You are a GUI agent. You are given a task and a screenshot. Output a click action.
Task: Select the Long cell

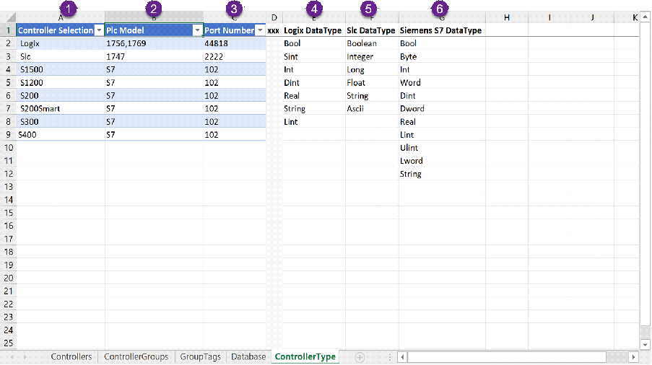(372, 69)
